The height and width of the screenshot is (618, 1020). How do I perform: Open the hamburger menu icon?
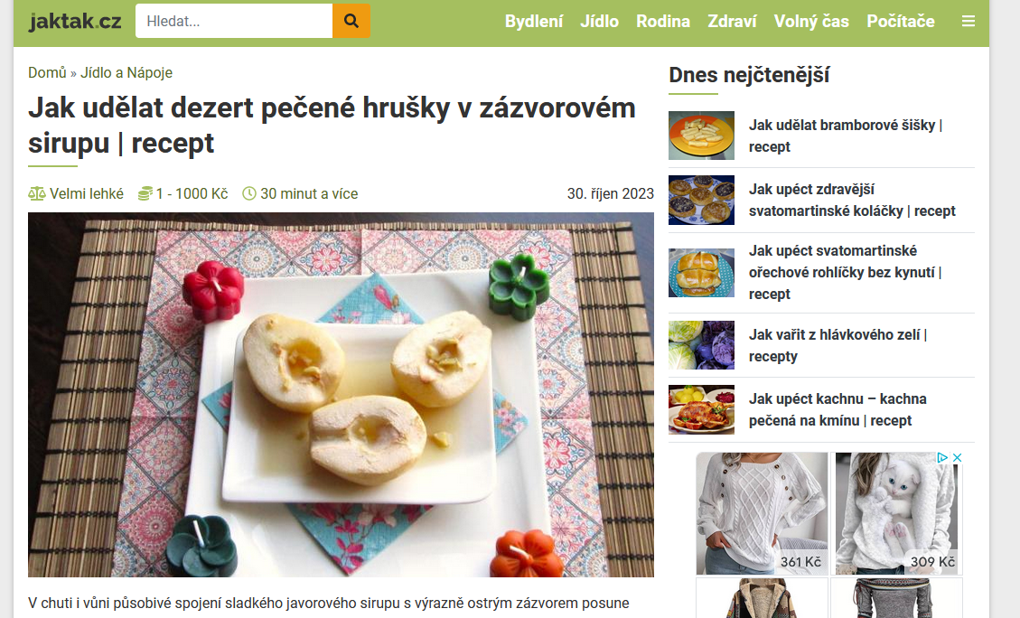[x=968, y=22]
